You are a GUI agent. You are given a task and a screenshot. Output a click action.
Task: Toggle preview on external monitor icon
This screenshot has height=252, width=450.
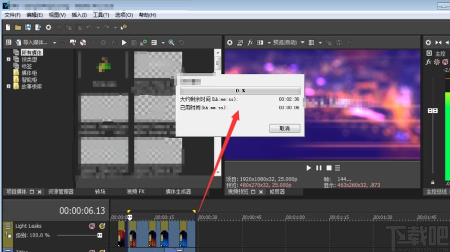point(240,42)
